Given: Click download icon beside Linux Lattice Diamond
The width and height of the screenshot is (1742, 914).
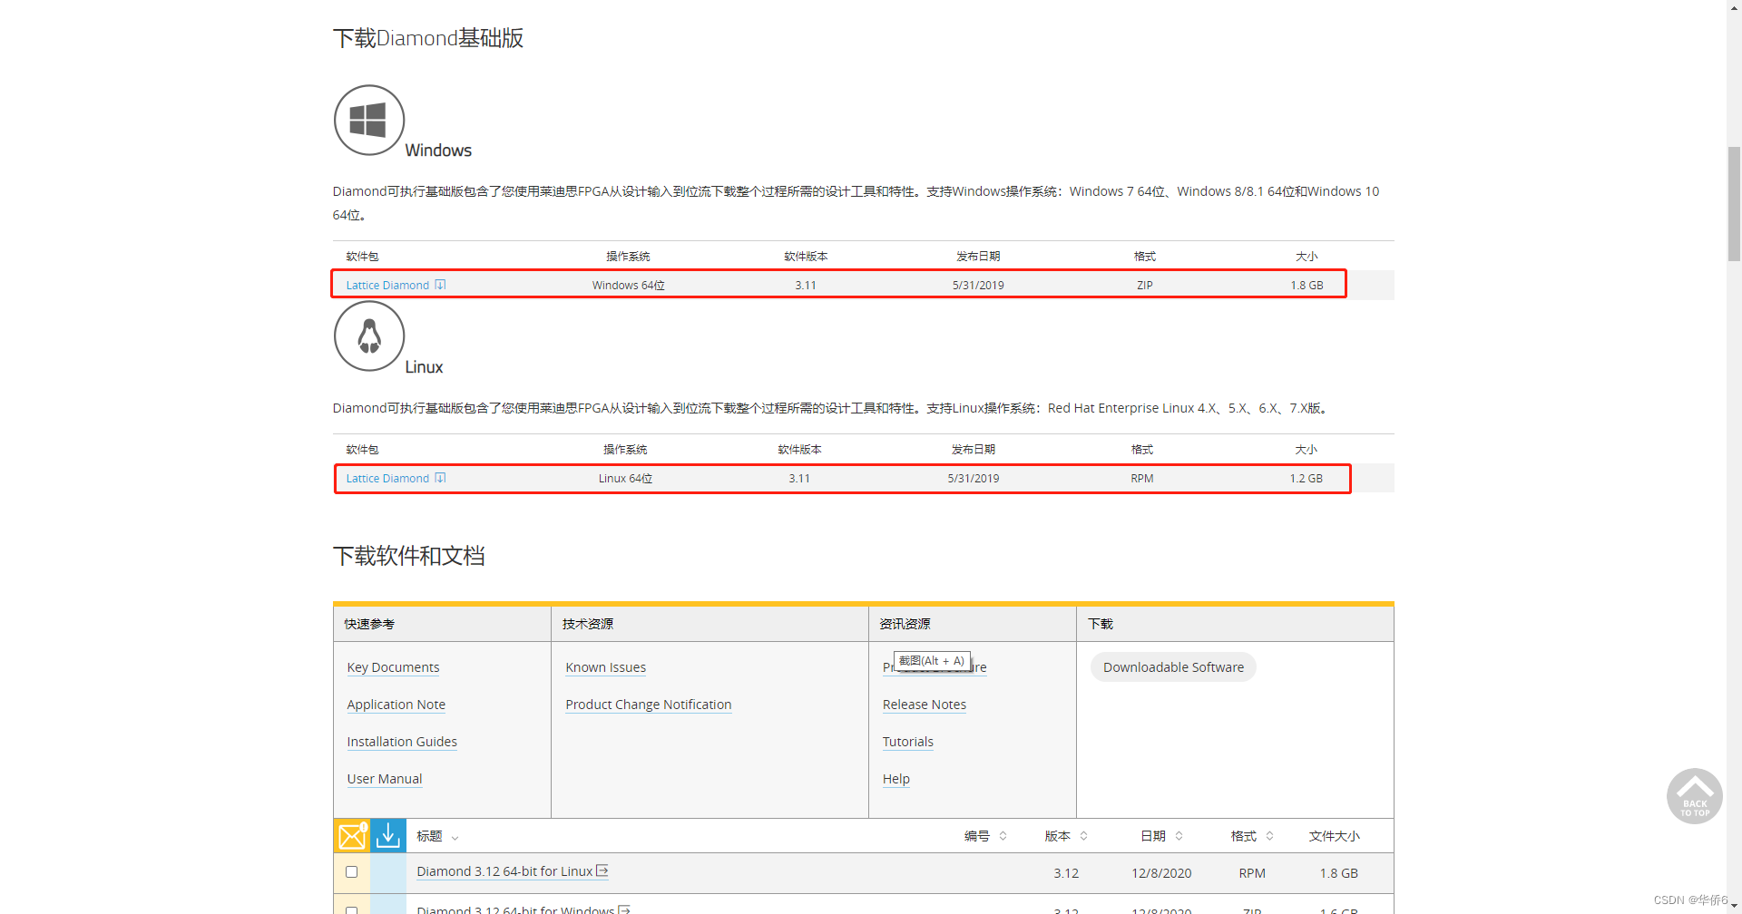Looking at the screenshot, I should coord(440,478).
